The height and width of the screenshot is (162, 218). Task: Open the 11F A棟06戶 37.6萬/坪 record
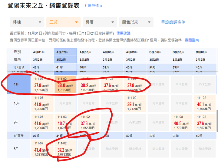(x=112, y=84)
